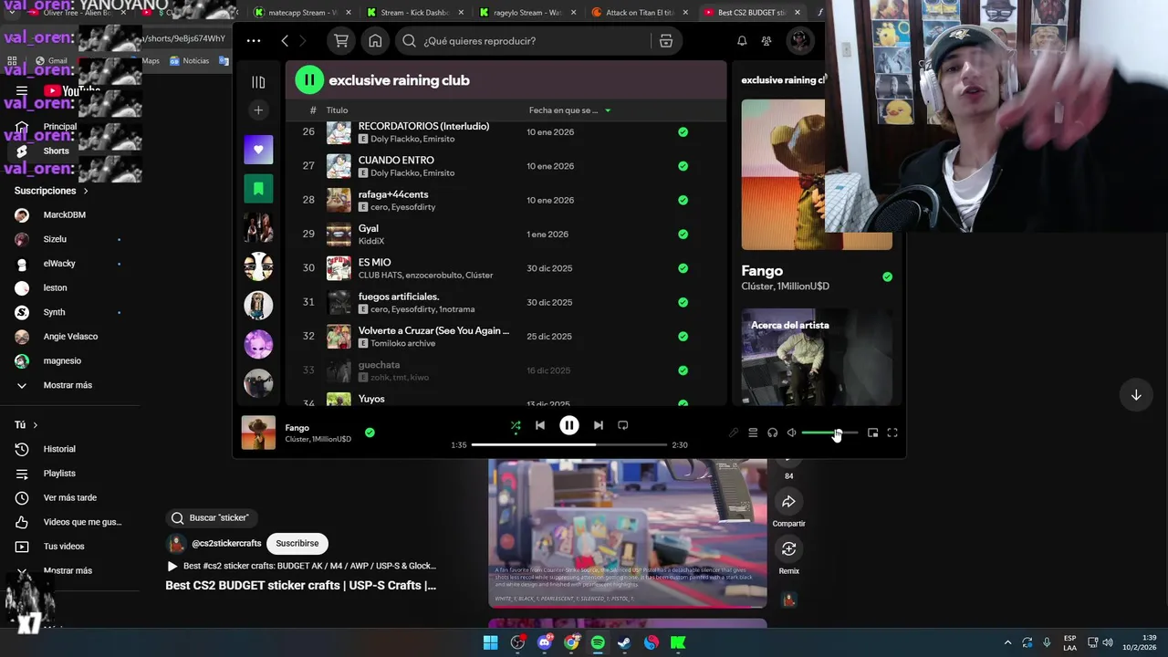Switch to Attack on Titan browser tab
The image size is (1168, 657).
click(640, 13)
